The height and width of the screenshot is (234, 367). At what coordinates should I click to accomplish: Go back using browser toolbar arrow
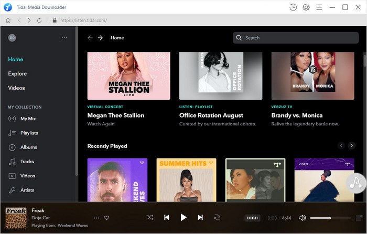19,20
